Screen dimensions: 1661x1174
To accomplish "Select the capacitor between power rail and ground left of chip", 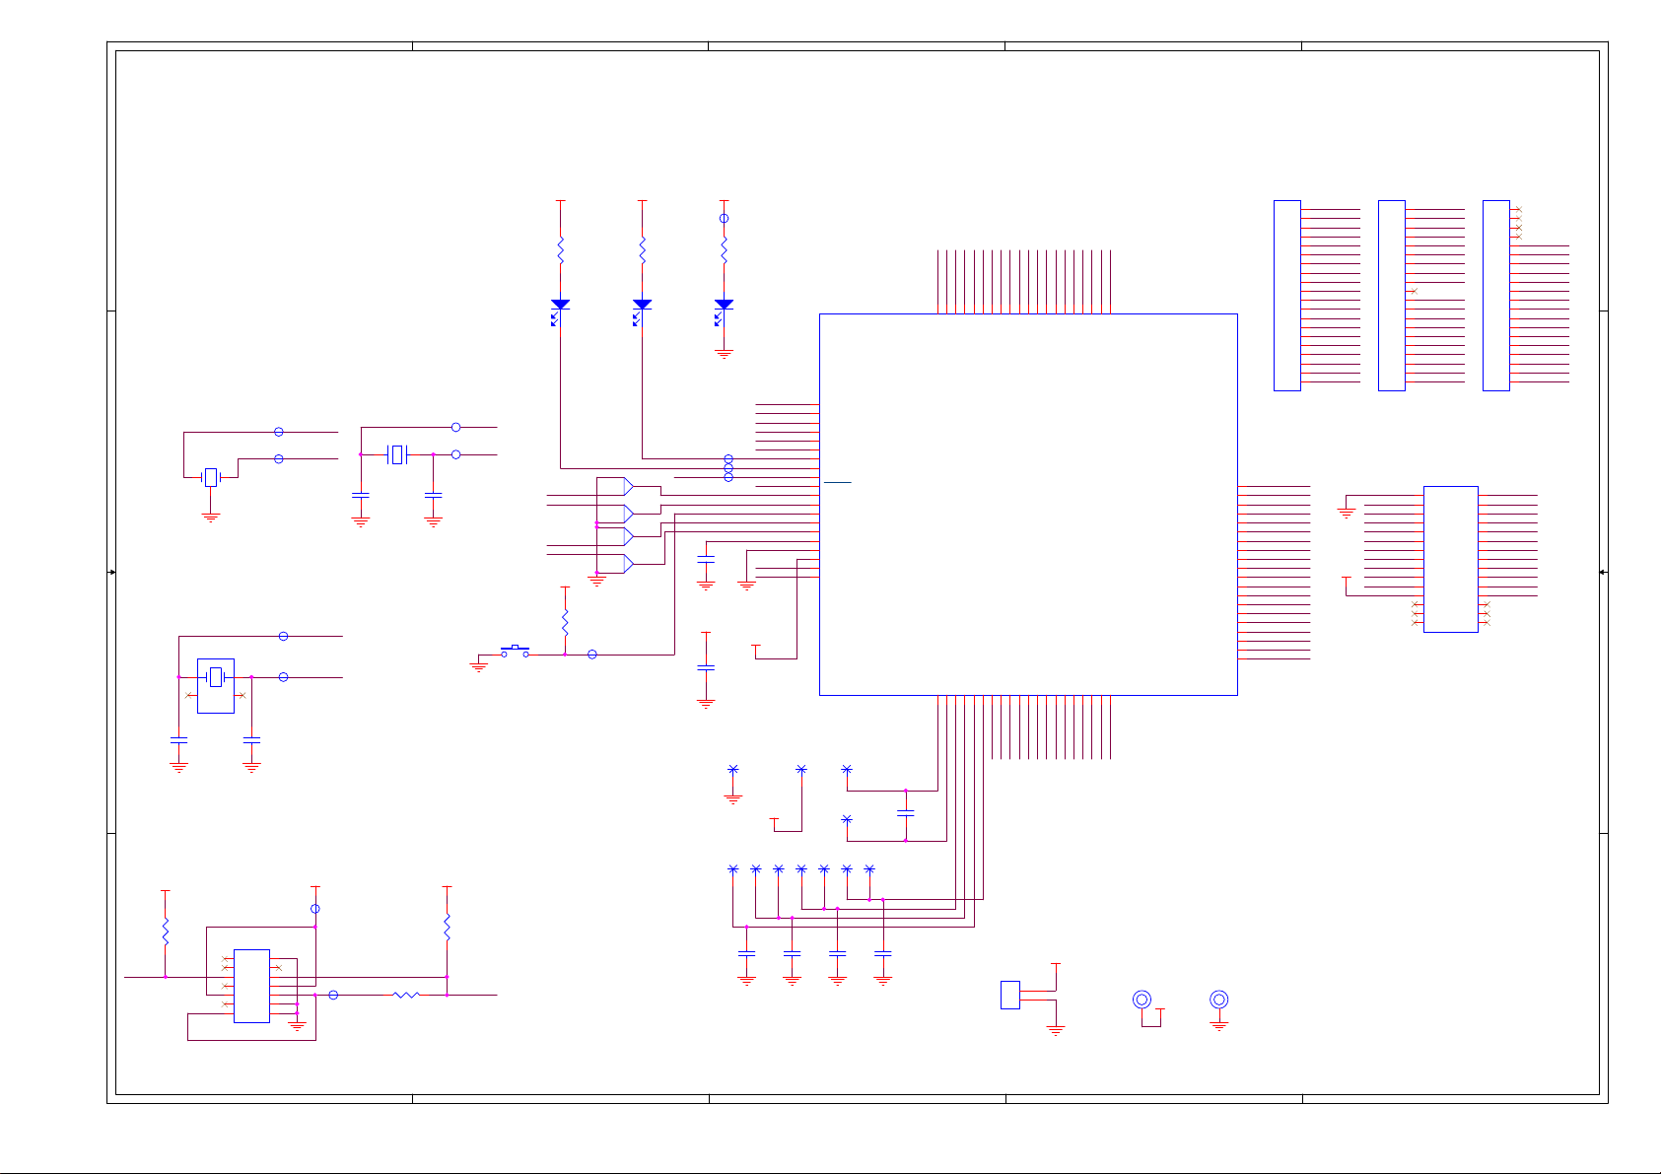I will click(x=706, y=667).
